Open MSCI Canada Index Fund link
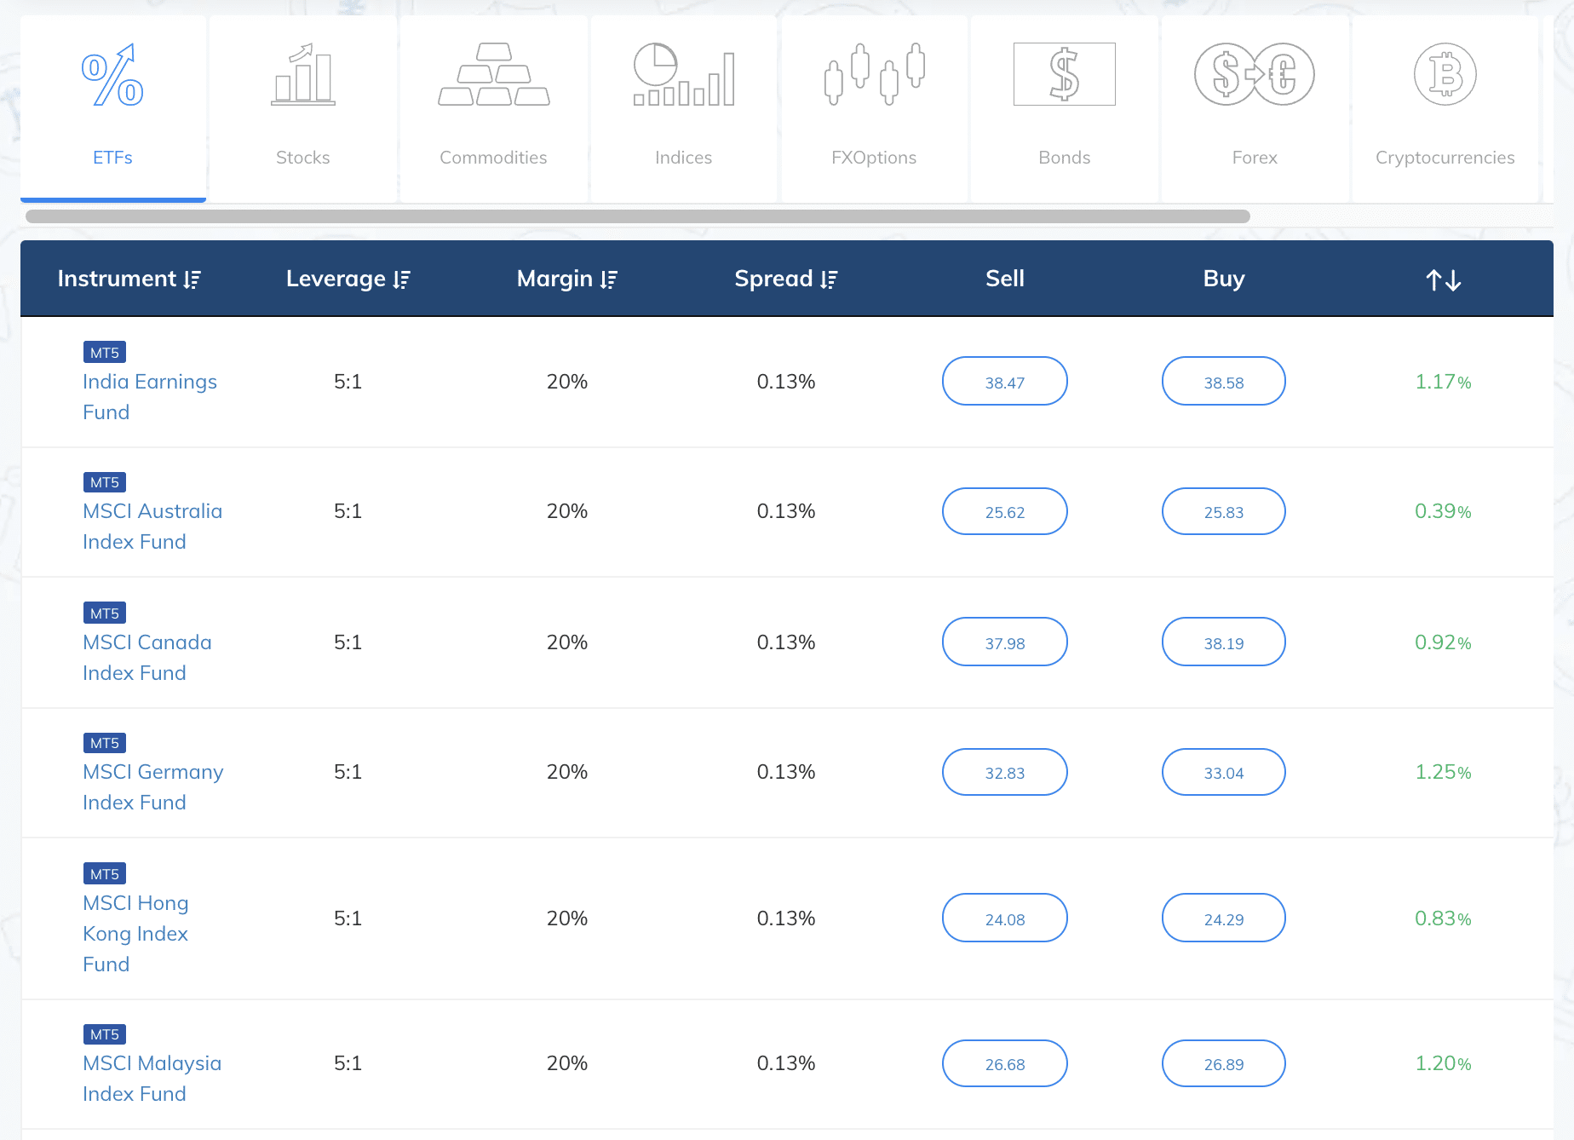 tap(147, 658)
